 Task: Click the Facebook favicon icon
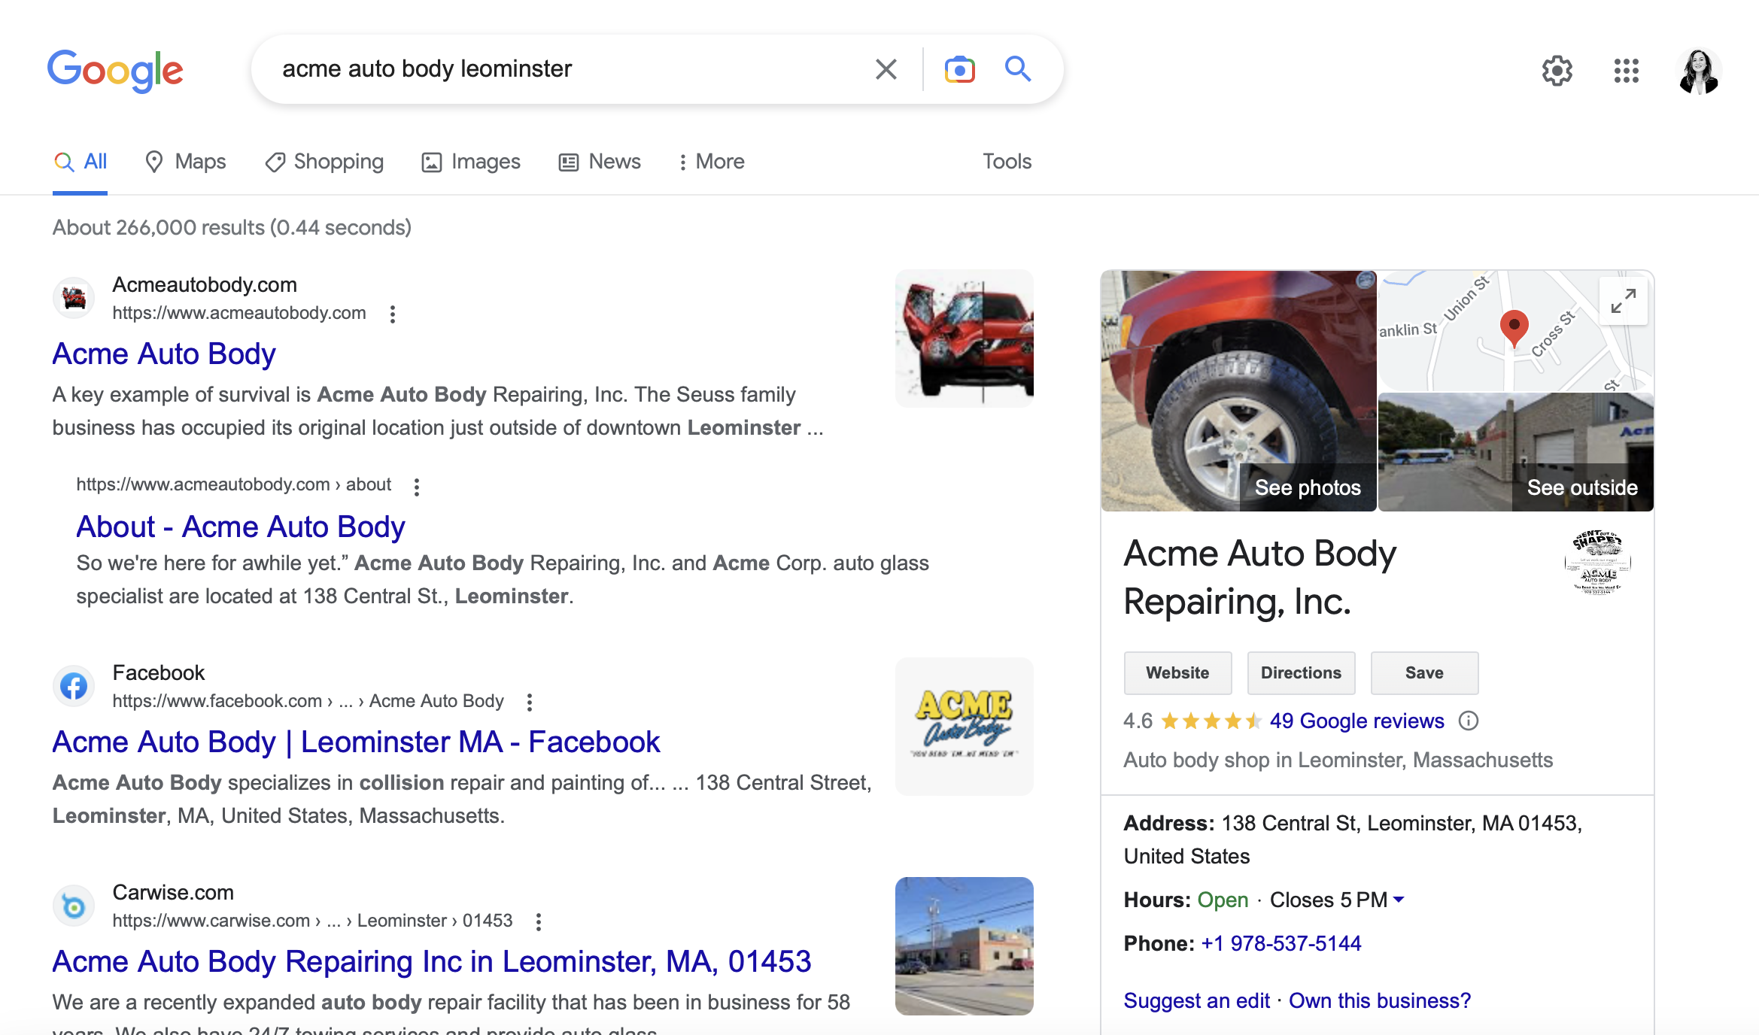(74, 686)
